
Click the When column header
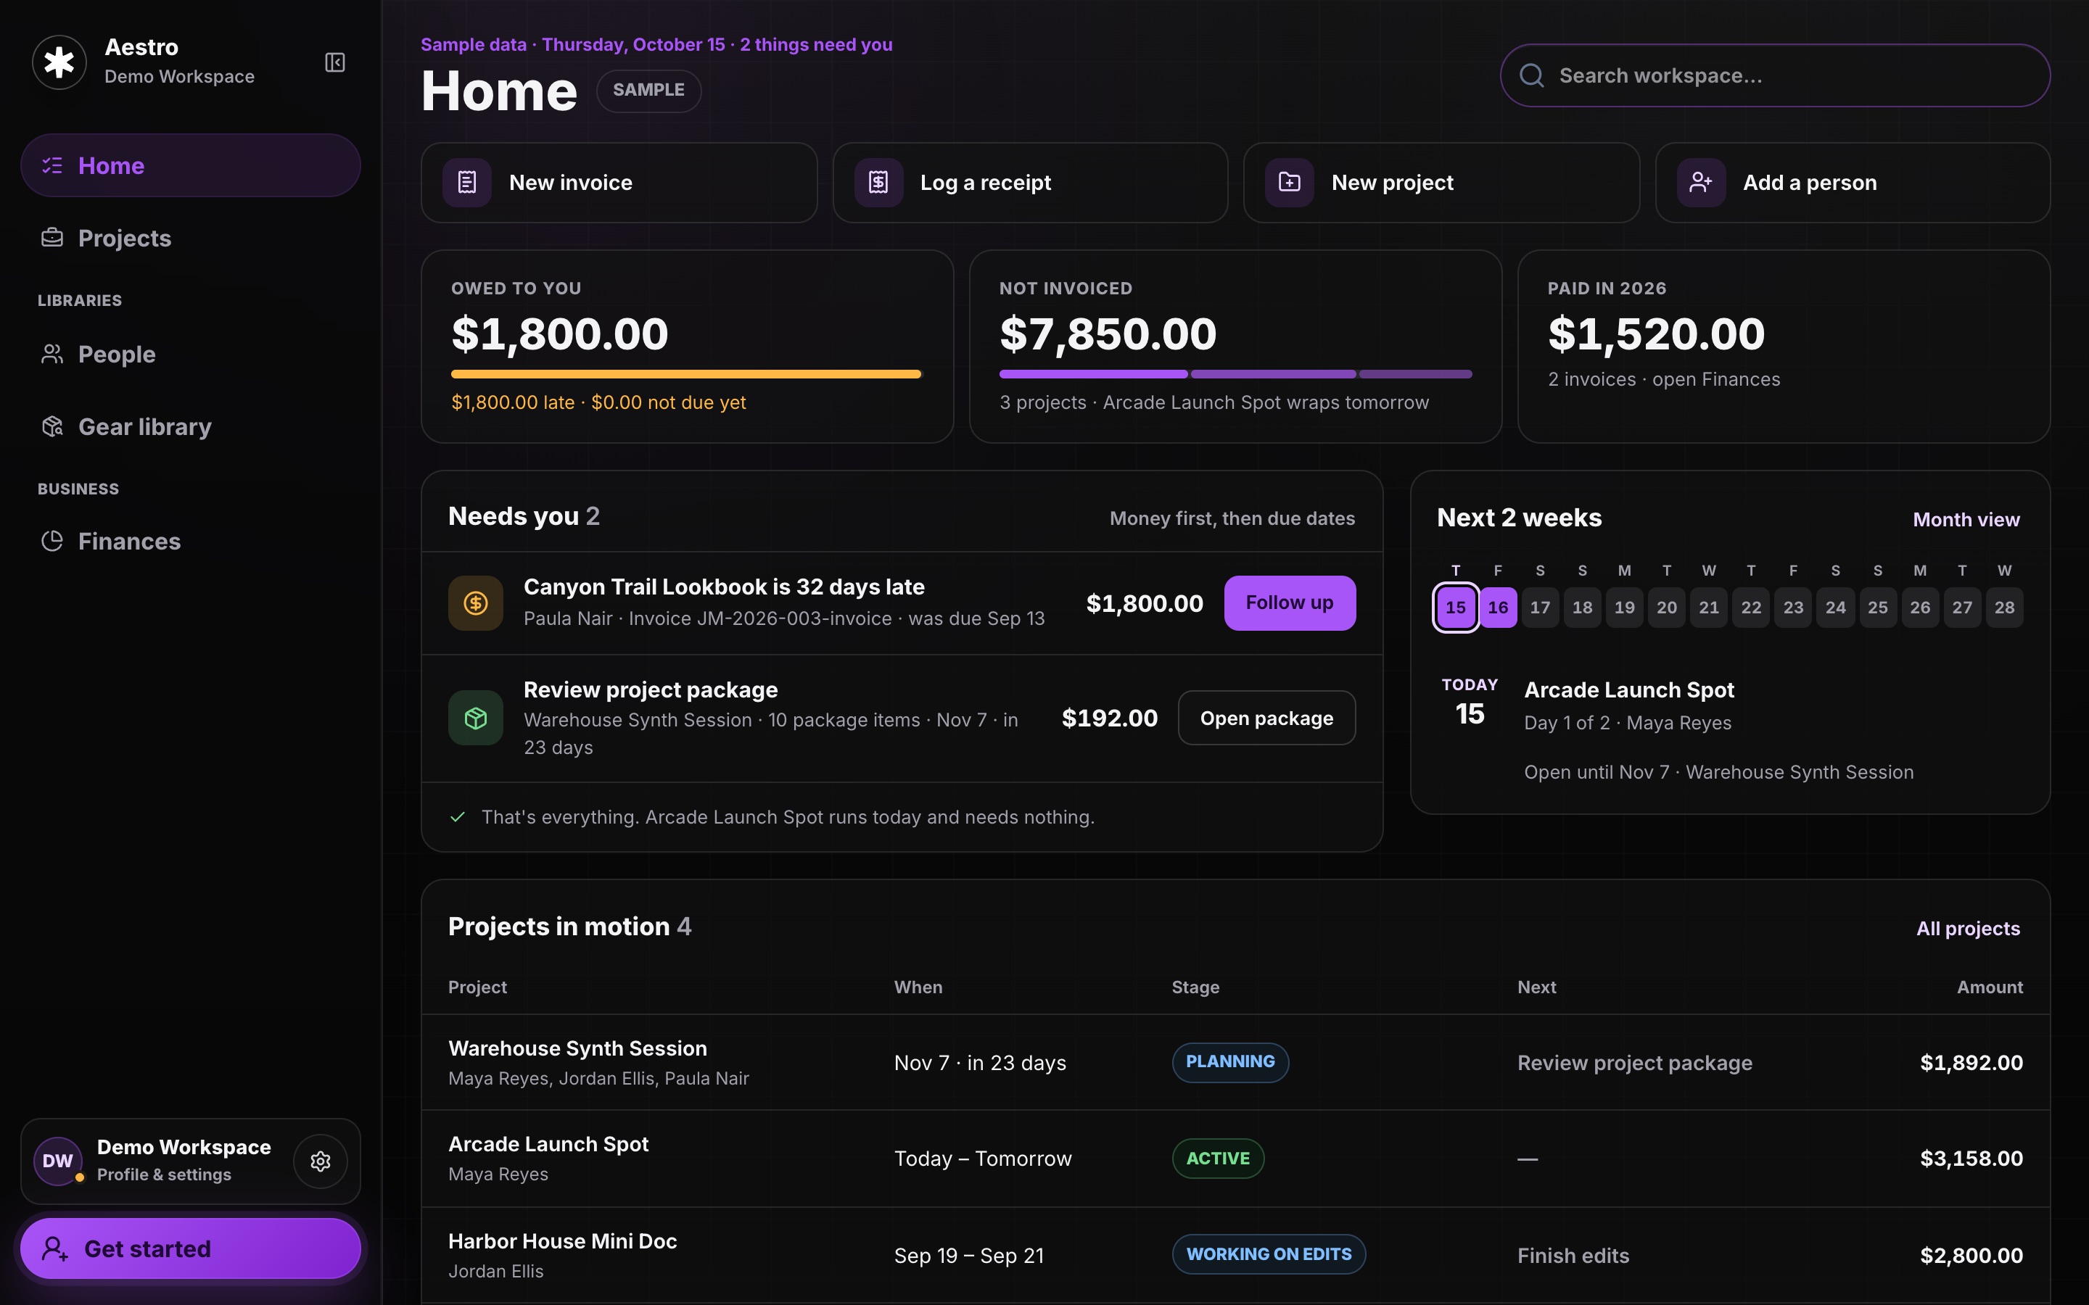(x=918, y=987)
